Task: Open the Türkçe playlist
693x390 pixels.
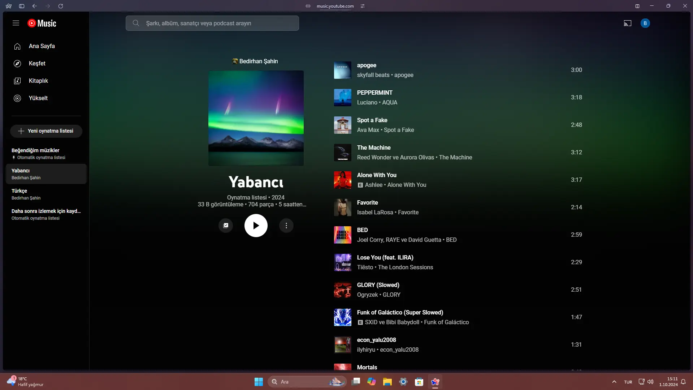Action: tap(46, 194)
